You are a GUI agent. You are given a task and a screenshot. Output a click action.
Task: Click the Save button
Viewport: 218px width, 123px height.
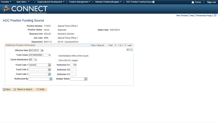coord(7,90)
